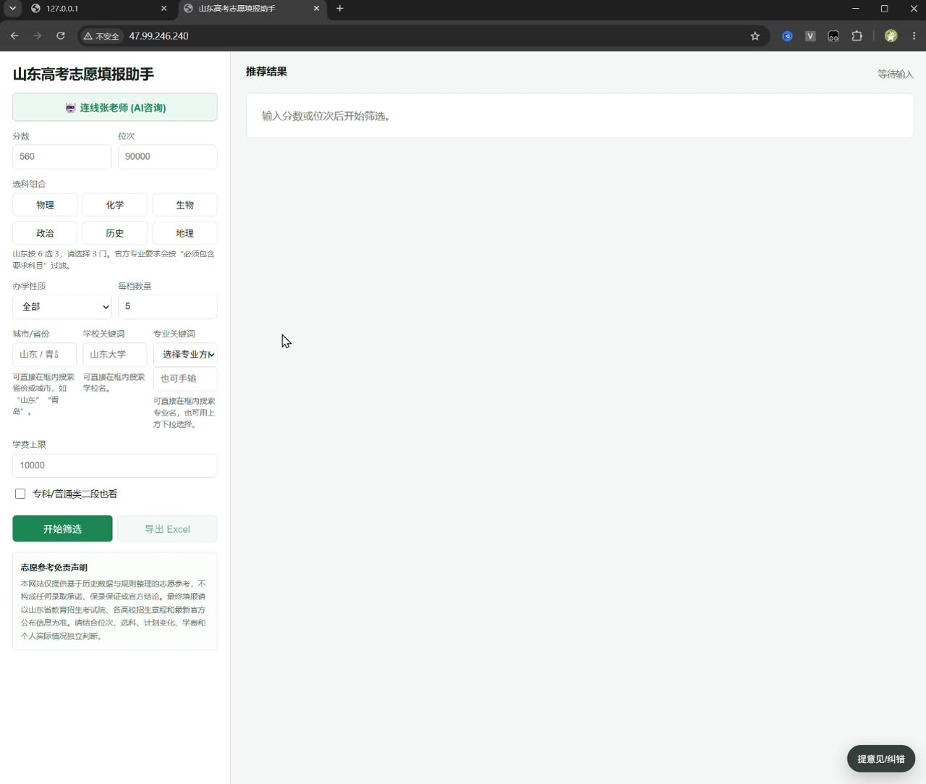
Task: Click the user profile avatar icon
Action: click(891, 36)
